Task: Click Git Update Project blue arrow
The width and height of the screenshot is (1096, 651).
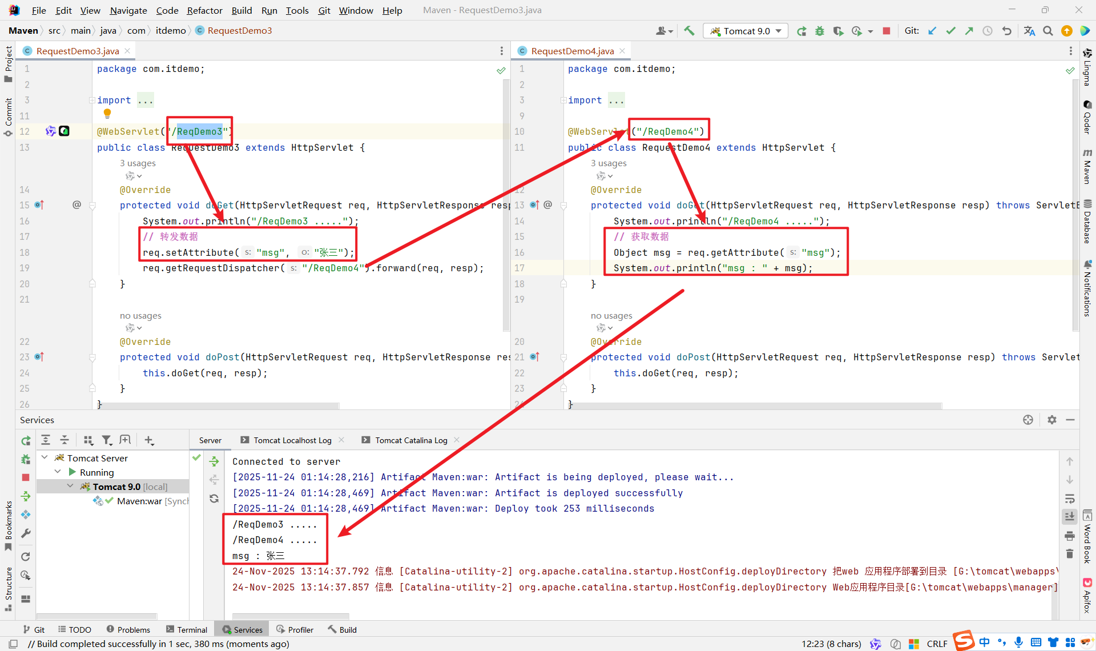Action: [932, 31]
